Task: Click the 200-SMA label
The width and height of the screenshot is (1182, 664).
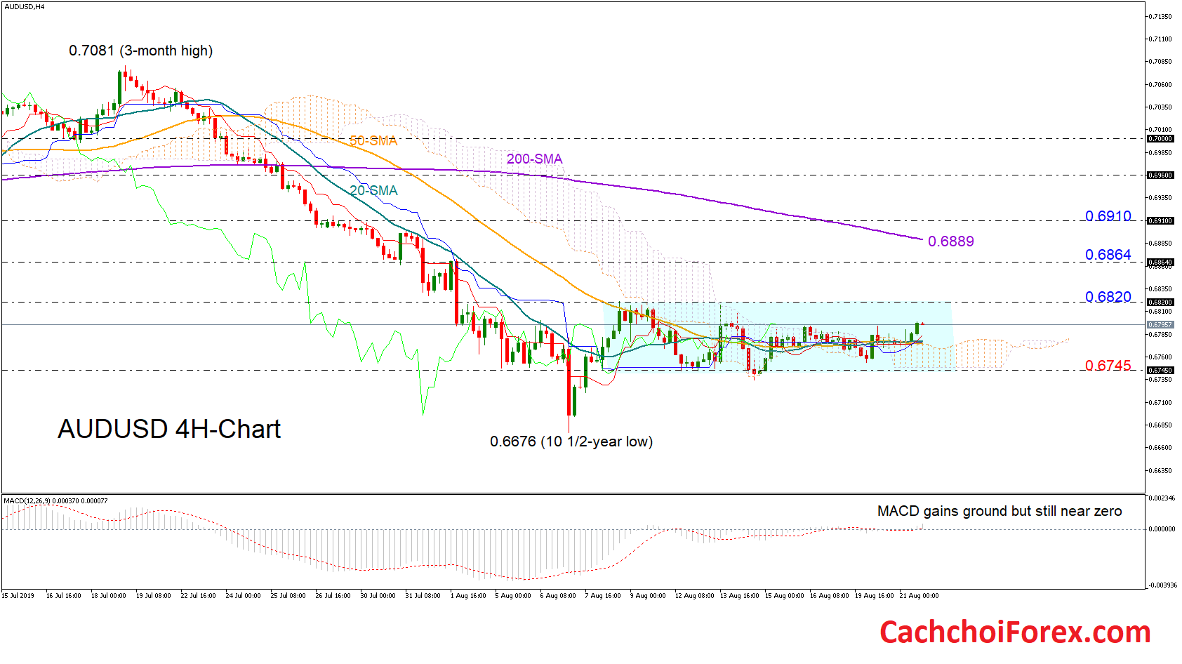Action: click(x=535, y=159)
